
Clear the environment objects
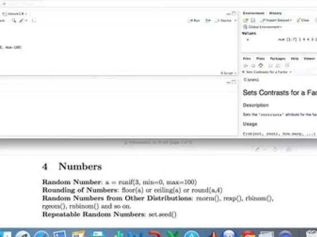[303, 20]
